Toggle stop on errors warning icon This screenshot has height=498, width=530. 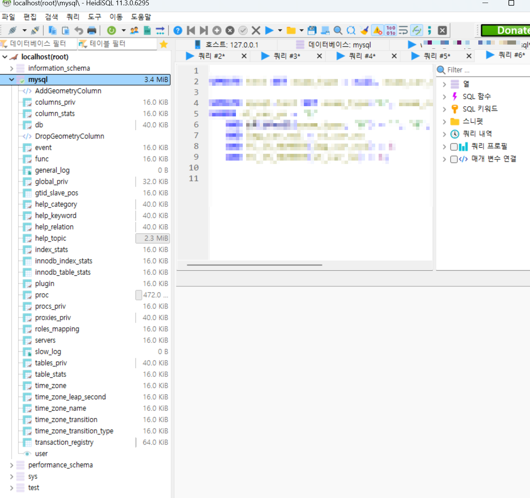click(377, 30)
